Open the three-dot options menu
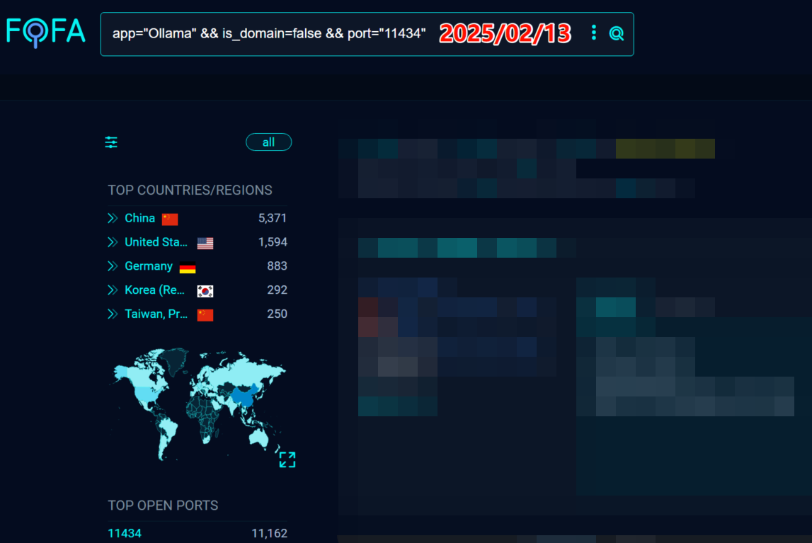Viewport: 812px width, 543px height. [x=593, y=33]
